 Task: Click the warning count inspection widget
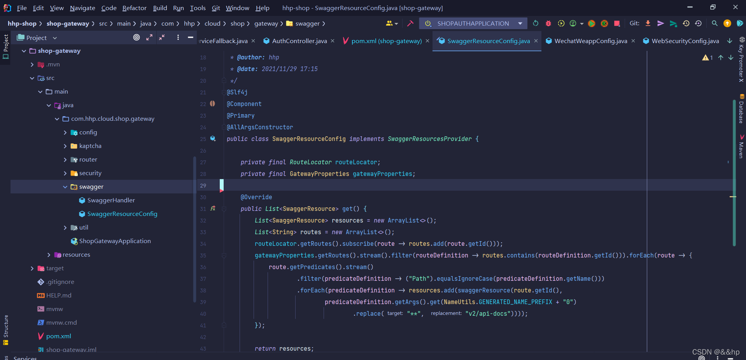707,57
